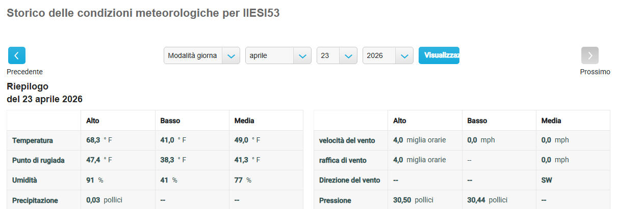
Task: Click the gray next-day arrow icon
Action: tap(590, 55)
